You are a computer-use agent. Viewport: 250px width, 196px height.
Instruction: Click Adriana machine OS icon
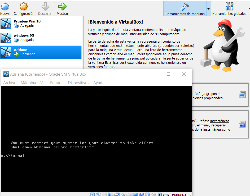coord(6,52)
